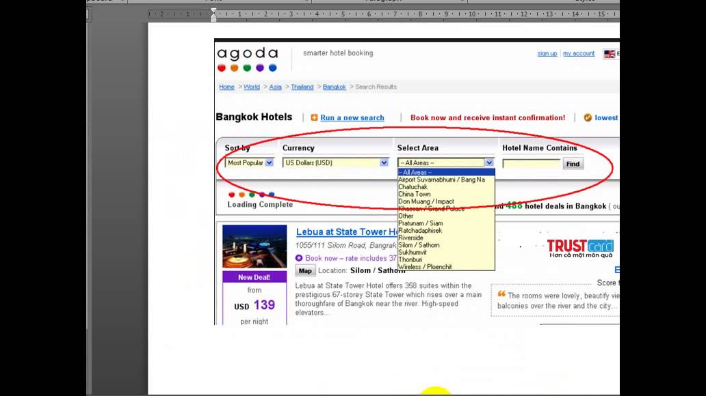Click the orange checkmark icon beside lowest
This screenshot has width=706, height=396.
pos(588,117)
